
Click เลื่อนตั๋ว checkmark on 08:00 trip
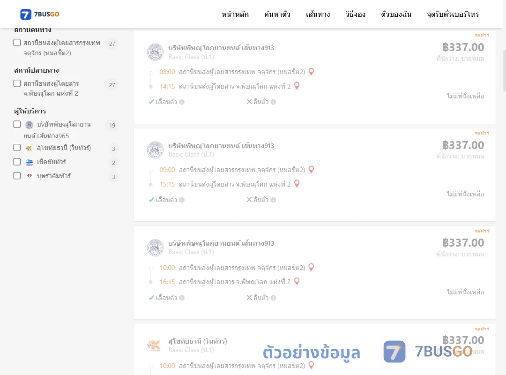tap(151, 102)
